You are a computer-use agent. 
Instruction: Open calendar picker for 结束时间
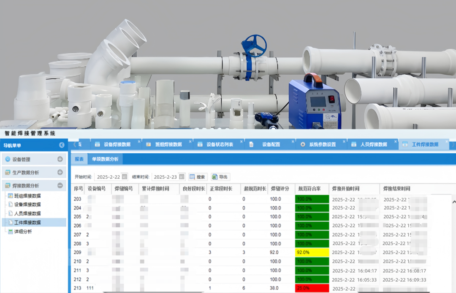point(182,177)
